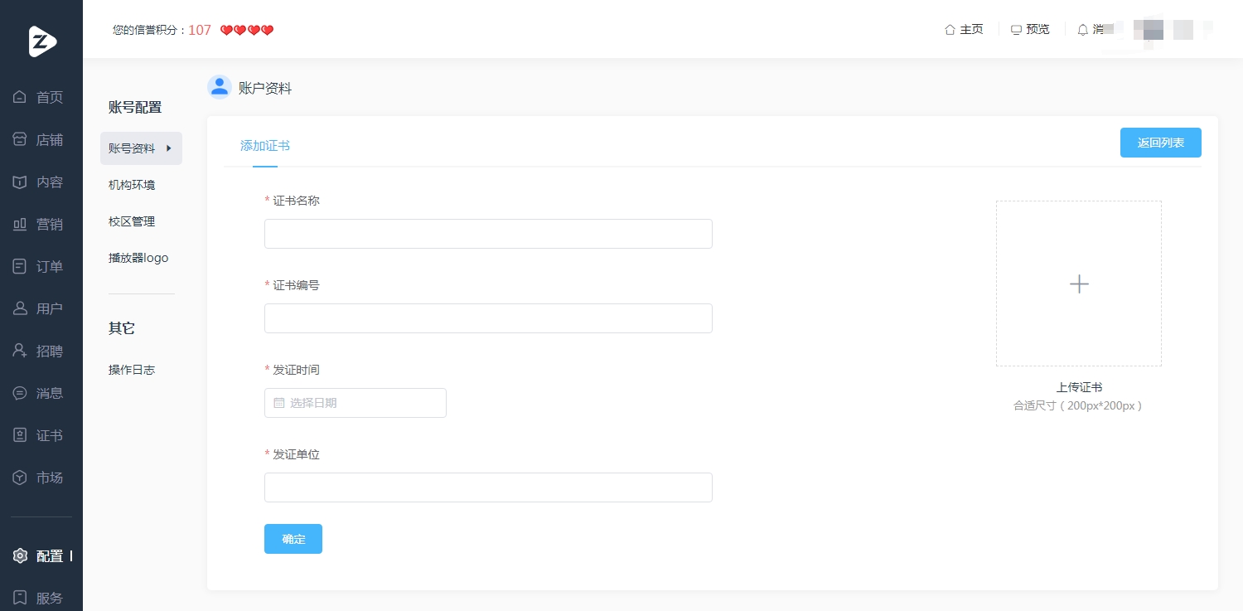
Task: Click the 市场 market cube icon
Action: (x=20, y=478)
